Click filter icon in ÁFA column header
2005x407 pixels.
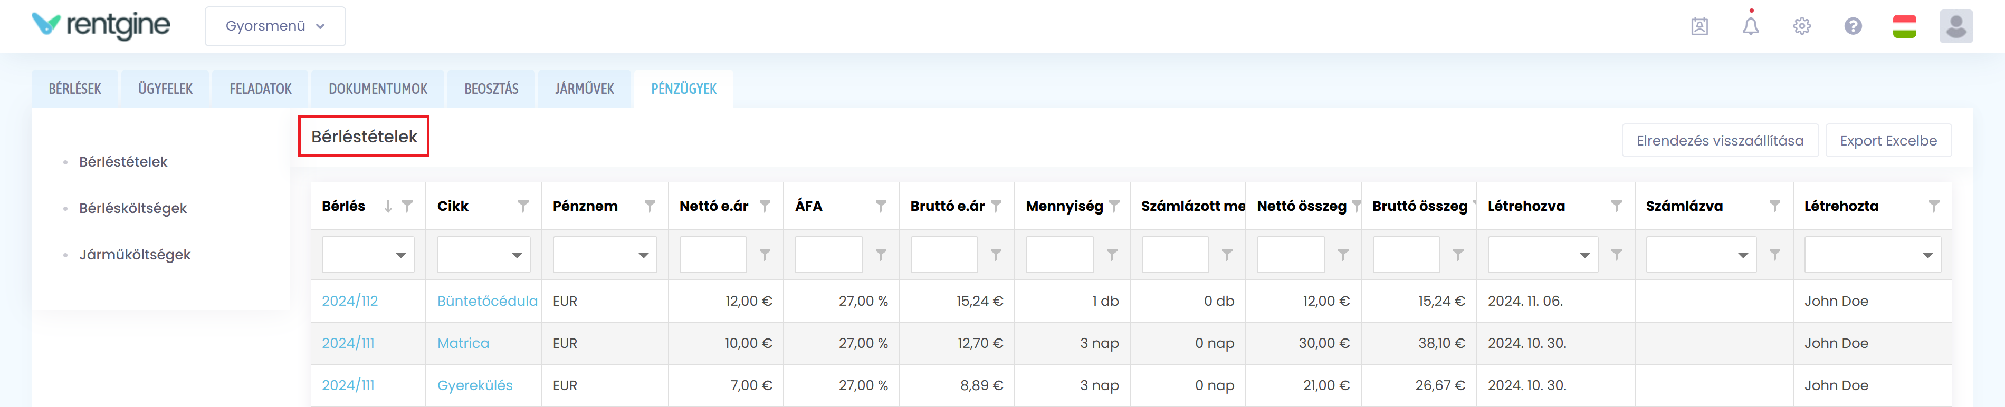[880, 206]
